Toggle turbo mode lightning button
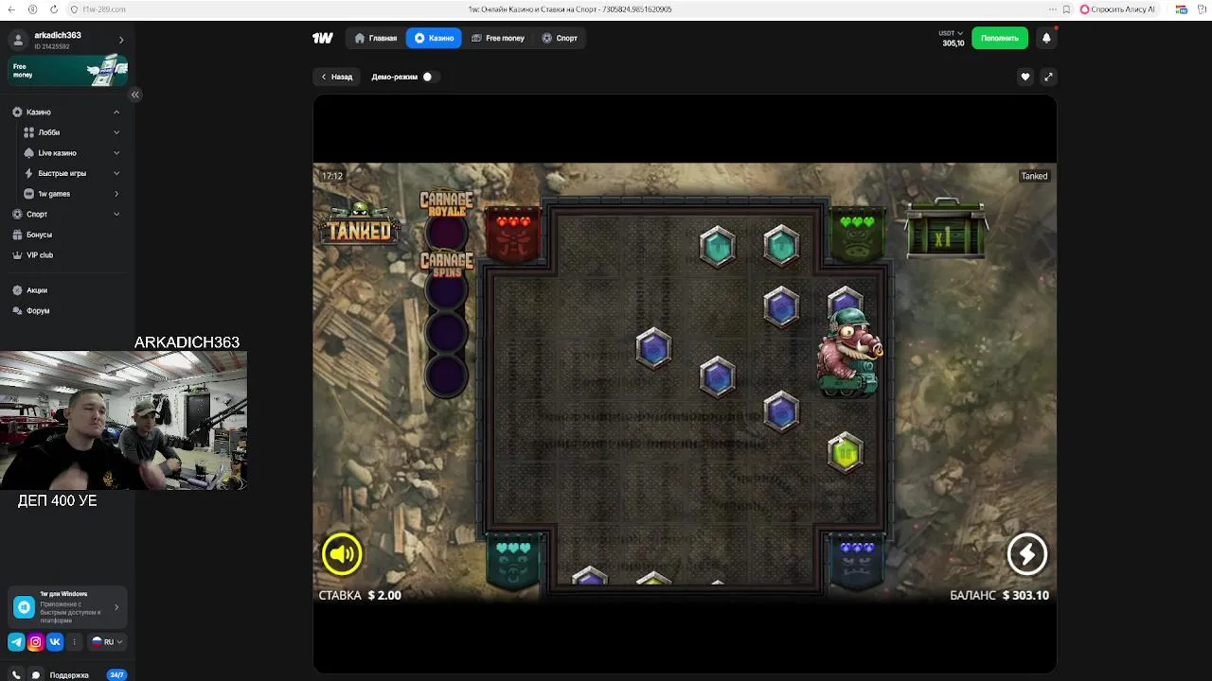The width and height of the screenshot is (1212, 681). tap(1027, 554)
